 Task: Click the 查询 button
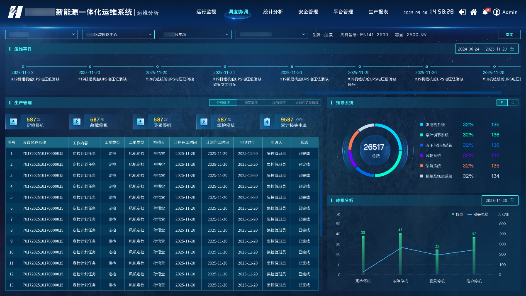coord(509,34)
